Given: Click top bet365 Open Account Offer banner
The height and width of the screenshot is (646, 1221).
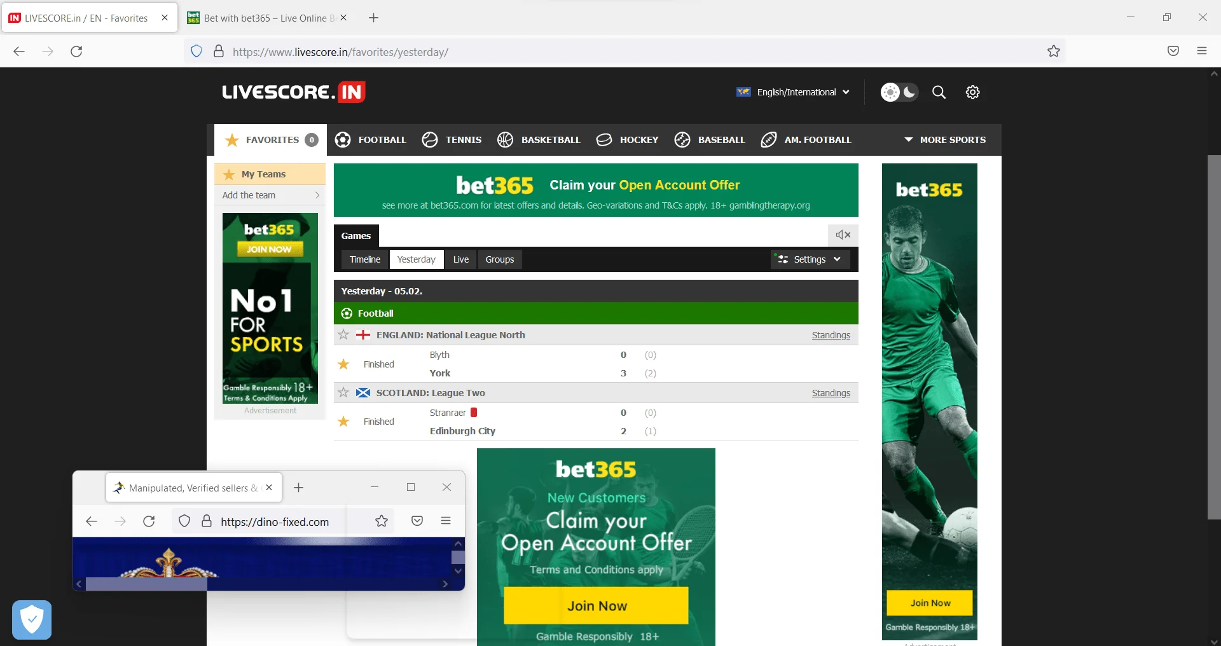Looking at the screenshot, I should 596,190.
